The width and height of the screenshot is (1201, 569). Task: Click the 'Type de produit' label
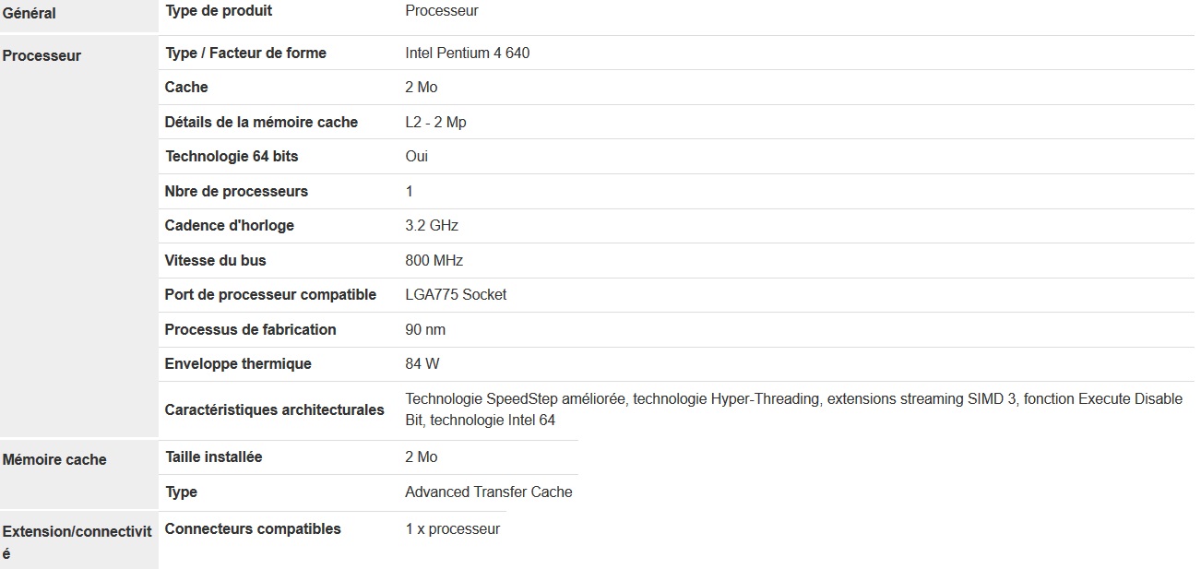[x=219, y=11]
